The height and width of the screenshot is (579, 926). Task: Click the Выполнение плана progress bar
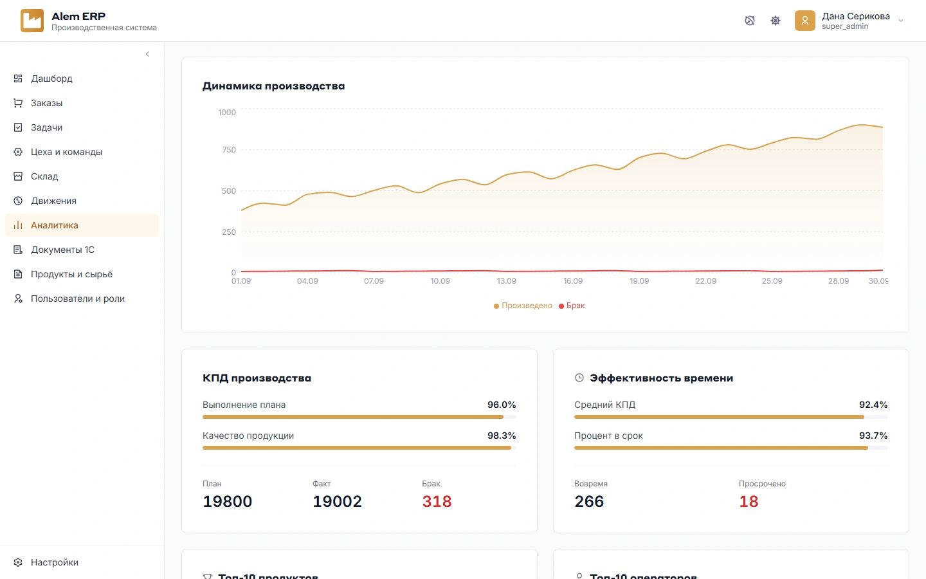click(359, 417)
